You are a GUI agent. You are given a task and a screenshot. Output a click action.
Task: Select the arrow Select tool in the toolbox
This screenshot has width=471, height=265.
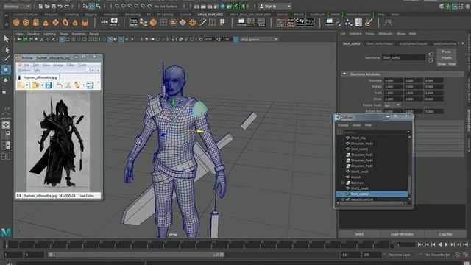click(x=6, y=39)
